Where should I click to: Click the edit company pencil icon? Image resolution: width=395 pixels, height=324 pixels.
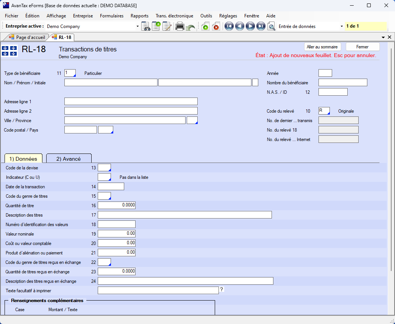(167, 26)
